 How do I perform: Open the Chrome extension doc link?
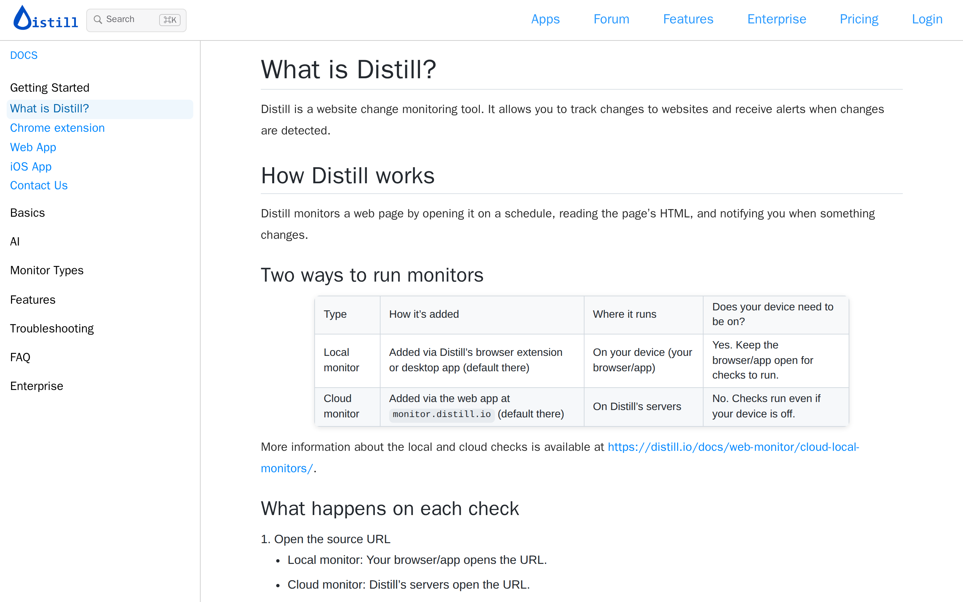click(57, 128)
